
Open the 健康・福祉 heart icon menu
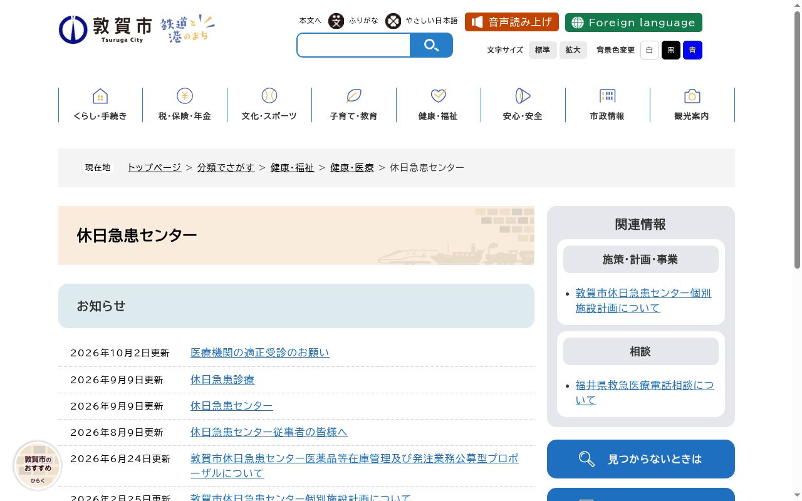pos(439,105)
